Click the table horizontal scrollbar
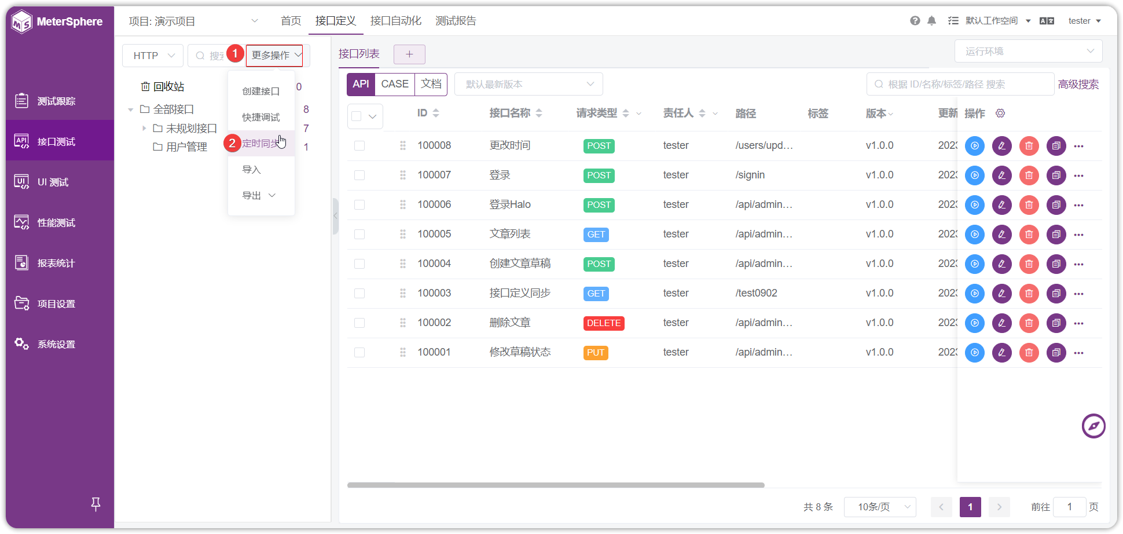 click(x=556, y=485)
